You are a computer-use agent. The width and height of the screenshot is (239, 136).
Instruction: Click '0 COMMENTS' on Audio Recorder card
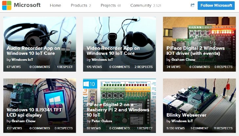point(40,67)
